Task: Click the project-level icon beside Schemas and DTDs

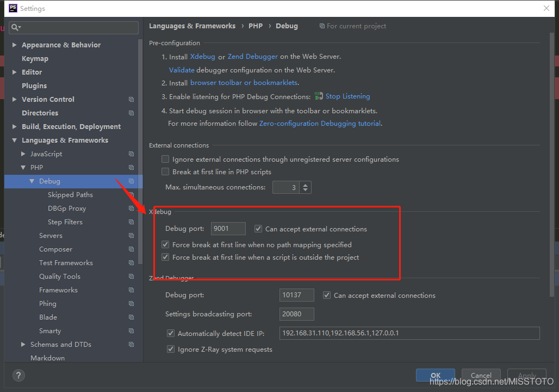Action: (x=131, y=345)
